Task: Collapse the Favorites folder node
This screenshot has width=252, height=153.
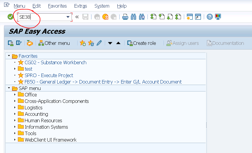Action: [x=9, y=56]
